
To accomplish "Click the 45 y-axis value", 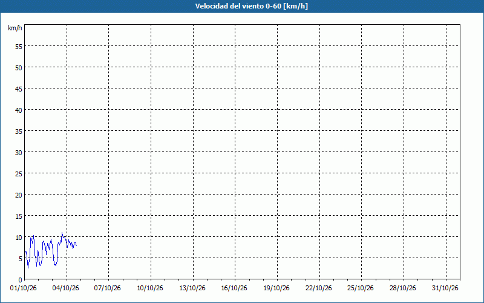I will 19,88.
